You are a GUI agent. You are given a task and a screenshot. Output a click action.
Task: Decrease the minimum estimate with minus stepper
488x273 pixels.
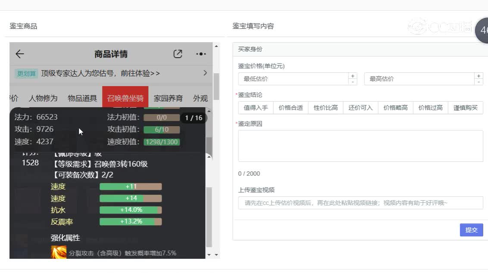(353, 82)
